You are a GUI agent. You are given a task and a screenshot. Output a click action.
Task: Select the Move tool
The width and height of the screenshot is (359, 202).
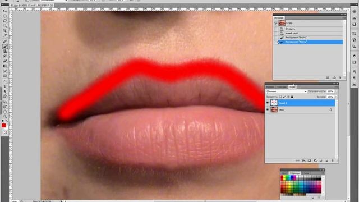[x=4, y=11]
